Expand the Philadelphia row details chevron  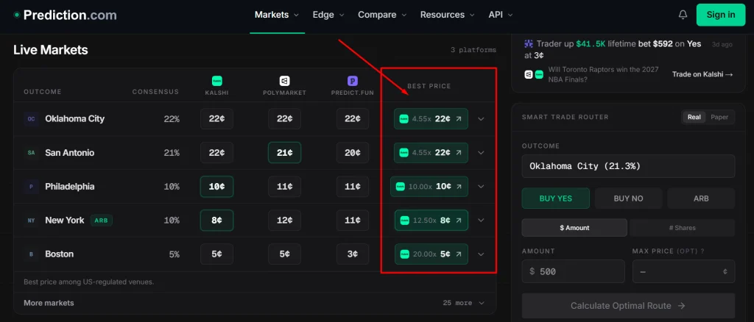click(481, 187)
